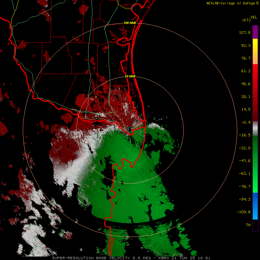The height and width of the screenshot is (260, 260).
Task: Click the 50 NMI range ring label
Action: [130, 77]
